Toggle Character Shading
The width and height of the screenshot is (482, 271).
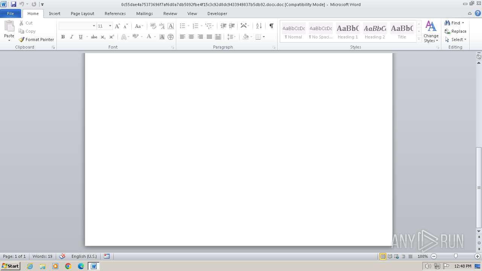point(162,37)
